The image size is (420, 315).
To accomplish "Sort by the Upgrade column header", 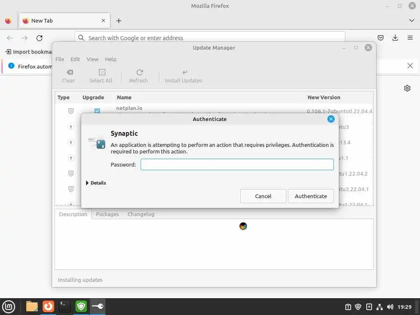I will pyautogui.click(x=93, y=98).
